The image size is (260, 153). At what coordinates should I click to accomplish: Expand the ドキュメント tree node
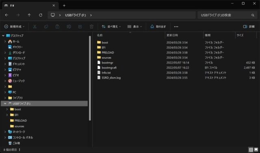[5, 64]
